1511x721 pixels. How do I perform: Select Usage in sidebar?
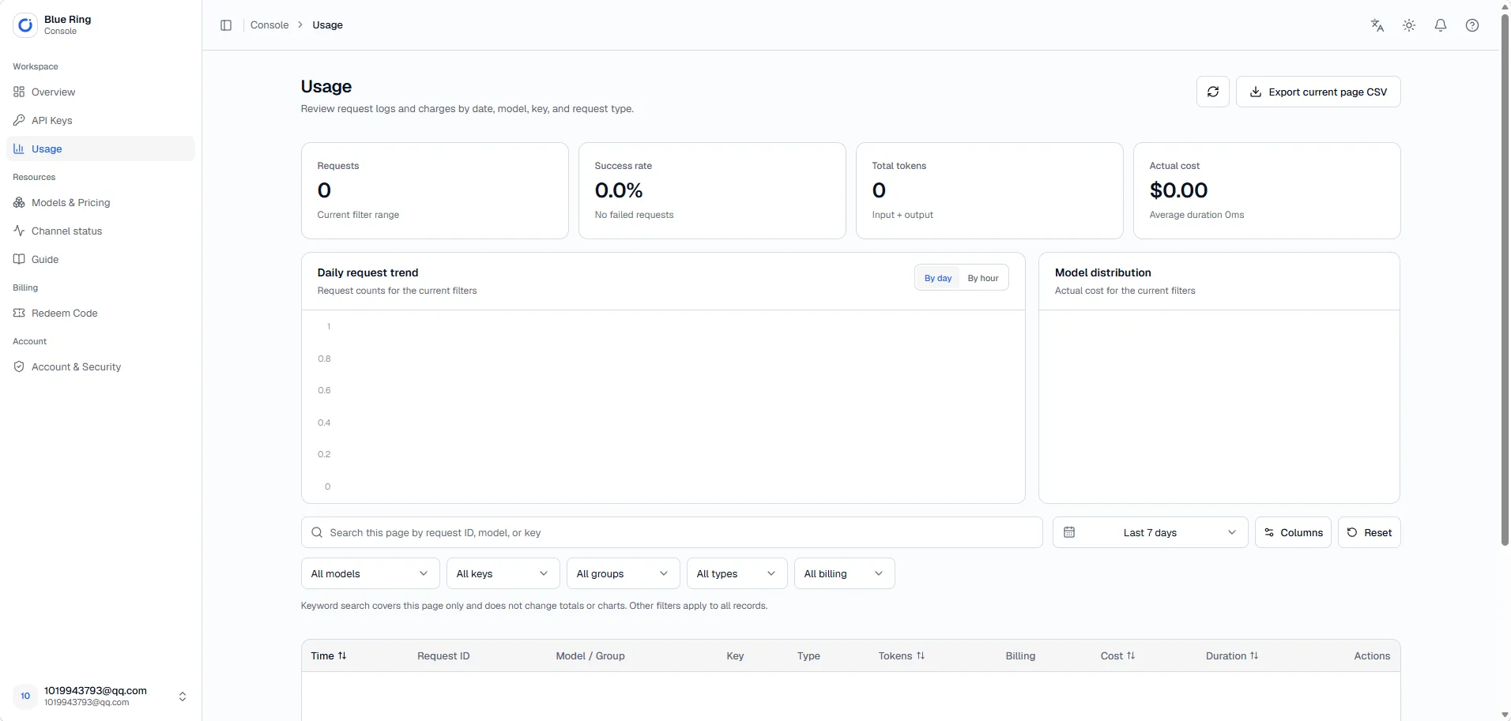(x=100, y=148)
